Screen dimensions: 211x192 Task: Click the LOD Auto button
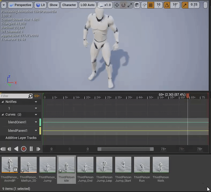click(88, 5)
